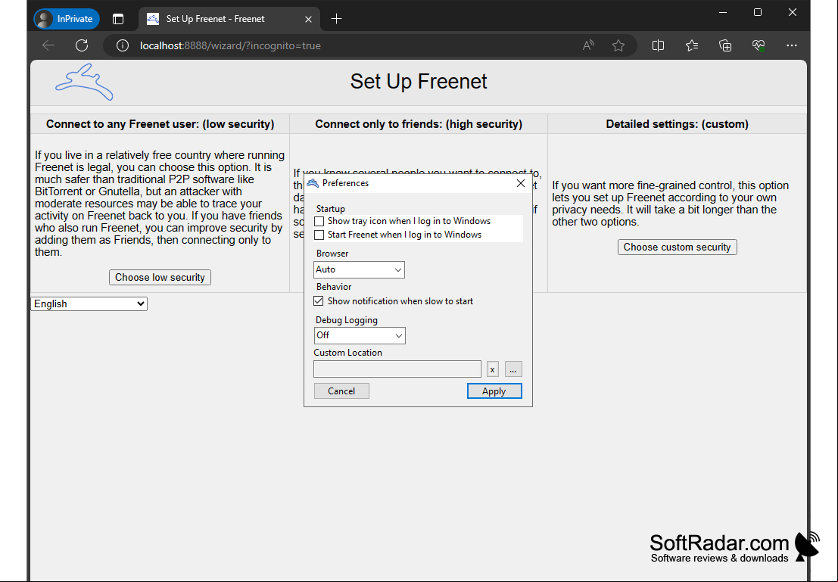Open split screen view

[658, 45]
